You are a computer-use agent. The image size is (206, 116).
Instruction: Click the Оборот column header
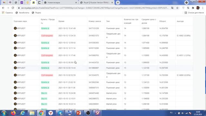click(163, 21)
